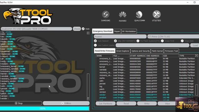Toggle the Auto port detection checkbox
199x112 pixels.
coord(83,29)
